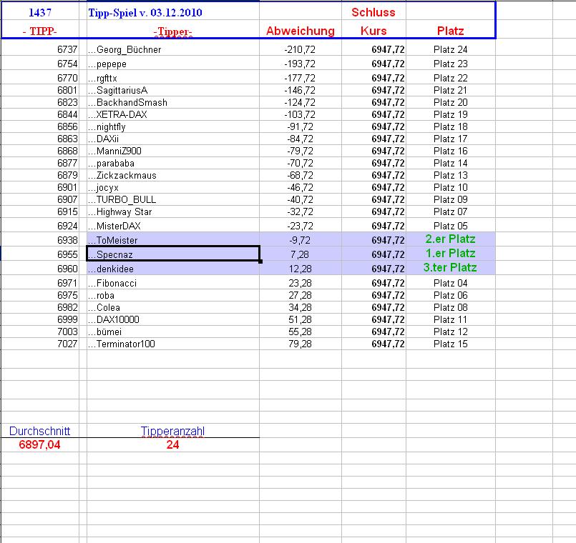The height and width of the screenshot is (543, 576).
Task: Click deviation value 7,28
Action: click(300, 254)
